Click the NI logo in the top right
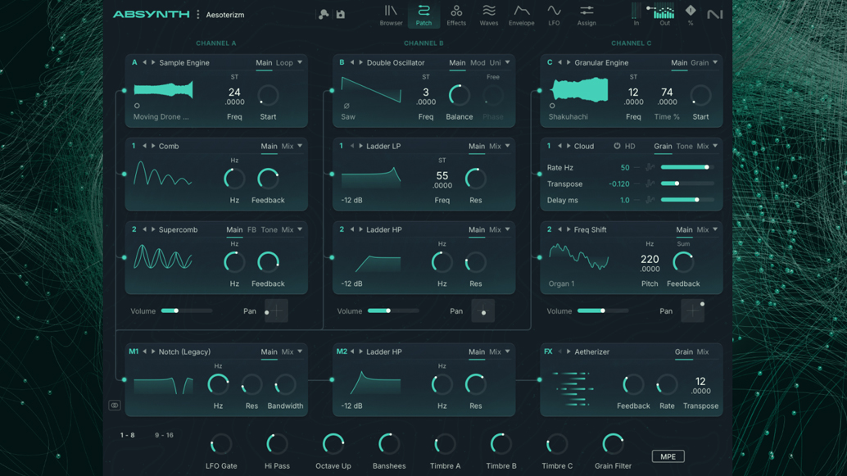This screenshot has height=476, width=847. pyautogui.click(x=714, y=13)
